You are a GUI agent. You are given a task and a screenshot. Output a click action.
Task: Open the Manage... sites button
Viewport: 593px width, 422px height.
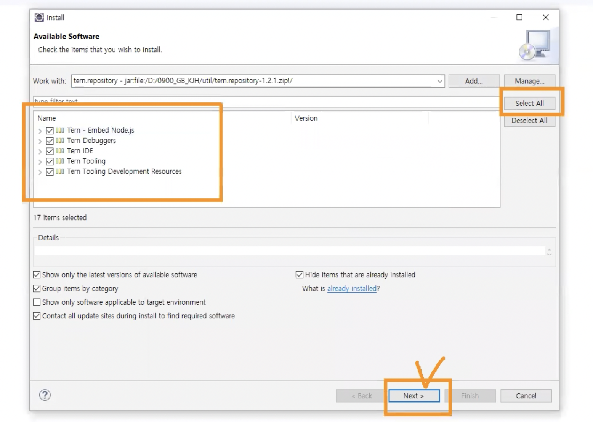[x=529, y=81]
